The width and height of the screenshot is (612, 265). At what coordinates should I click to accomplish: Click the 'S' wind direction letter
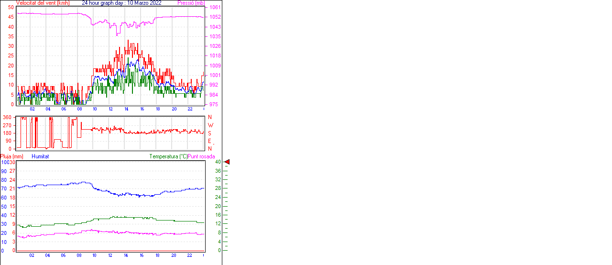(209, 133)
